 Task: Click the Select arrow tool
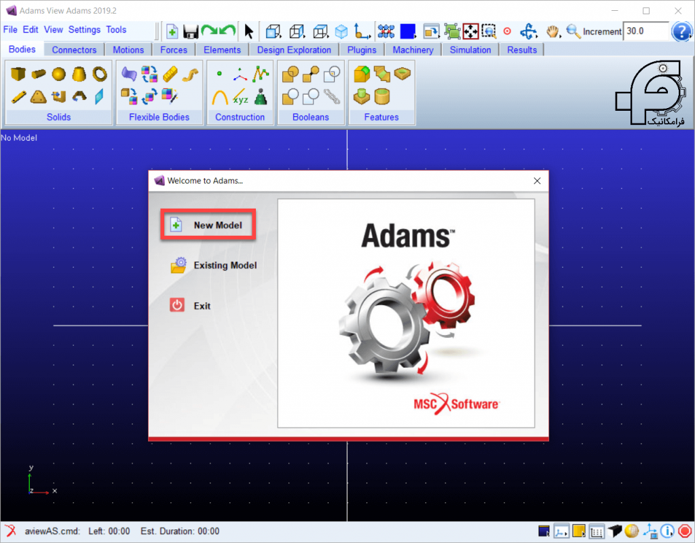pyautogui.click(x=248, y=31)
